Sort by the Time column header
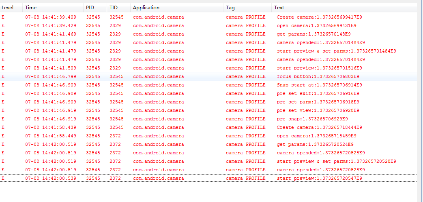This screenshot has width=423, height=202. pyautogui.click(x=53, y=8)
